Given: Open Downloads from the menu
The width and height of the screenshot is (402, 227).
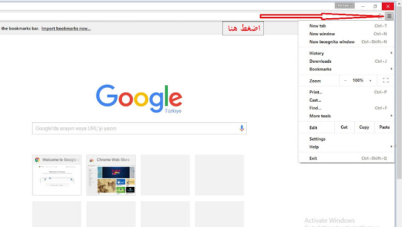Looking at the screenshot, I should [x=346, y=61].
